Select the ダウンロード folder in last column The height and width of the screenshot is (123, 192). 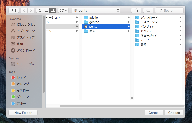(x=158, y=18)
